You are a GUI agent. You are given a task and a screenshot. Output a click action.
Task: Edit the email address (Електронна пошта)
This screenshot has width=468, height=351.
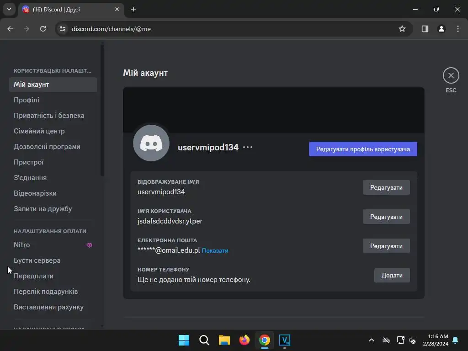[386, 246]
